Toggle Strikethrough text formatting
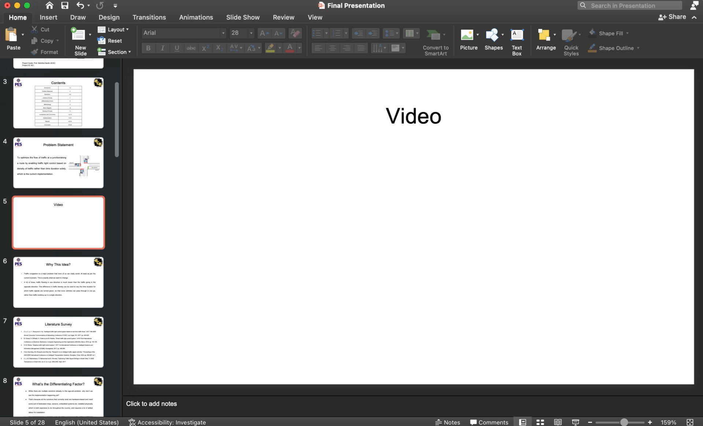 191,48
